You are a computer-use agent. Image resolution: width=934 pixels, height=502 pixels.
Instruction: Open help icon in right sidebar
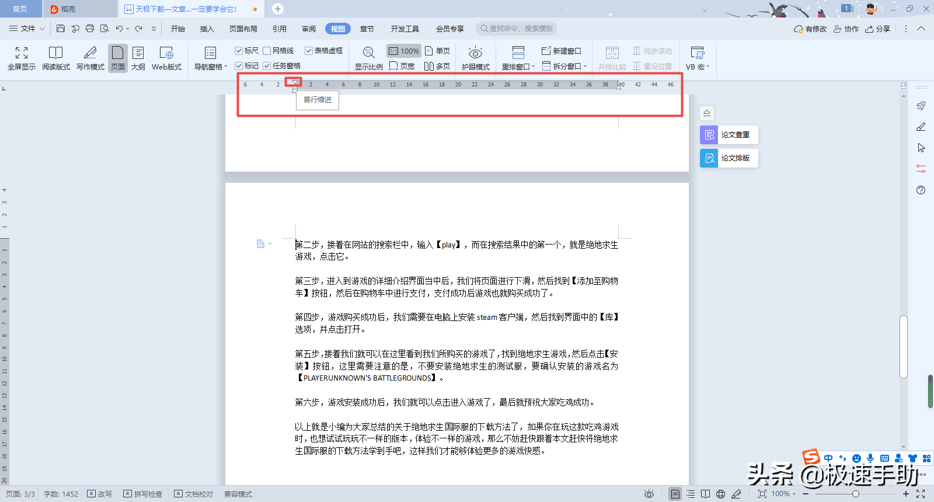[921, 190]
